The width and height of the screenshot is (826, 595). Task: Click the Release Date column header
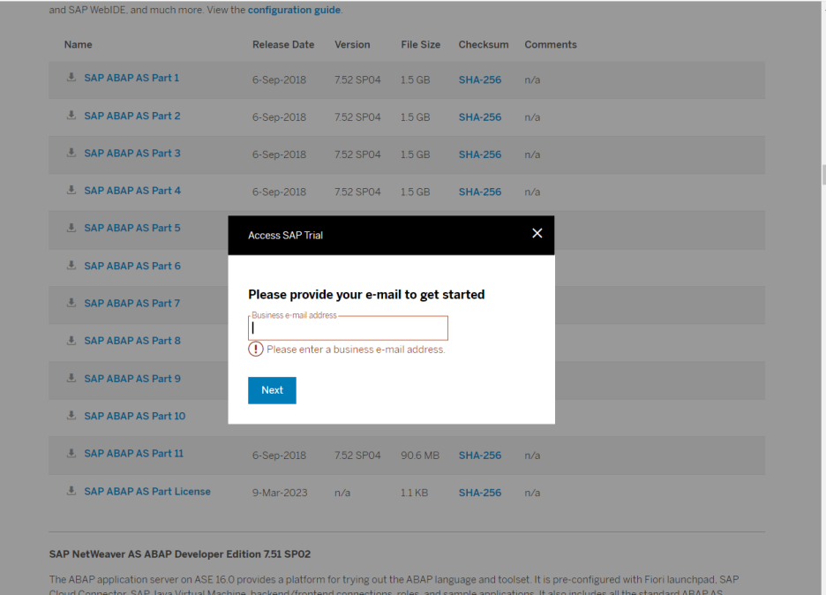pos(283,45)
